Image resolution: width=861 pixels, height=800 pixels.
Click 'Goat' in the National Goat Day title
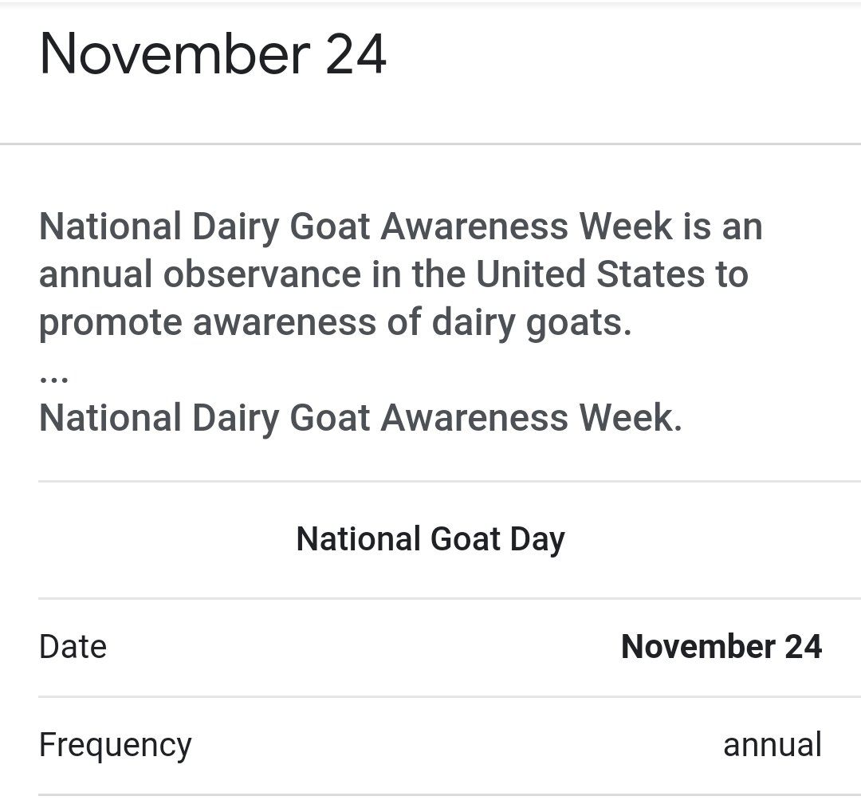click(x=465, y=539)
